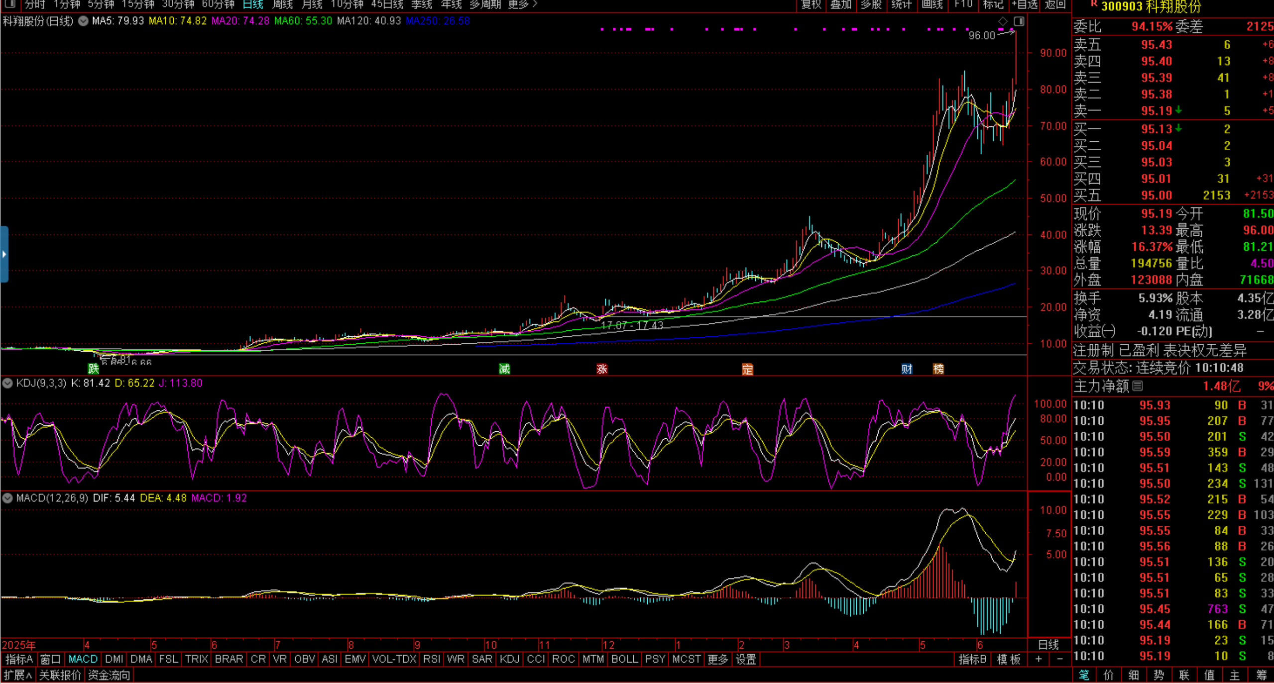
Task: Select the MACD indicator tab
Action: 83,659
